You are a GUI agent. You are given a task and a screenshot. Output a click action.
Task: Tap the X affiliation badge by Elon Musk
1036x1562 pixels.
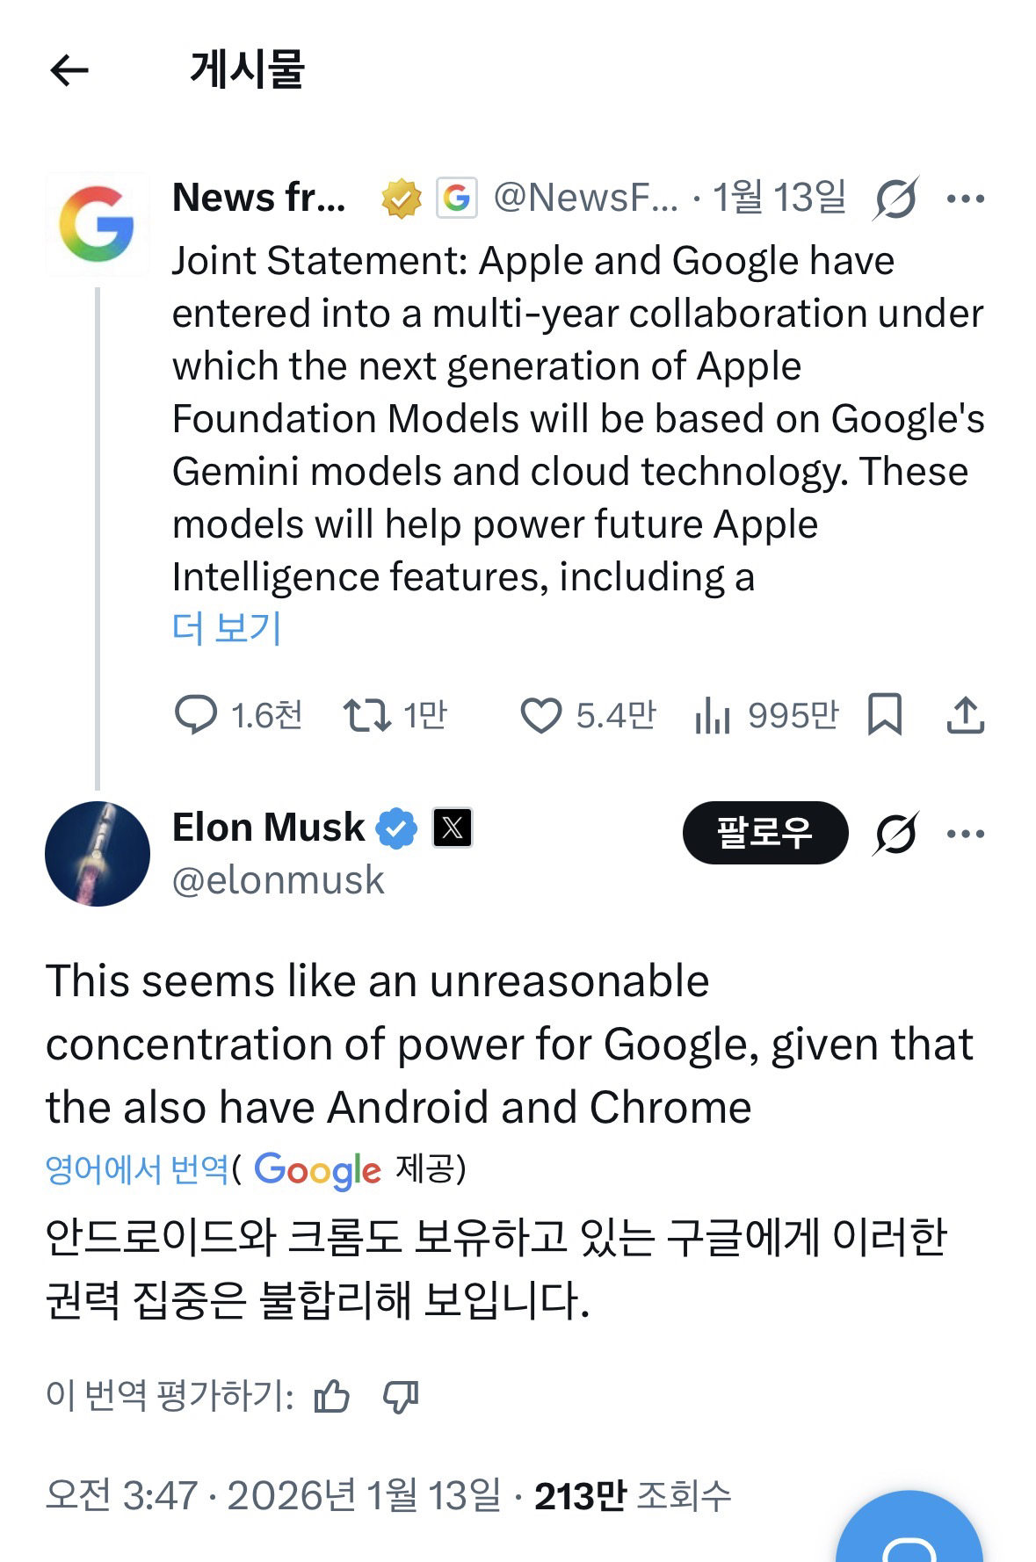(453, 828)
